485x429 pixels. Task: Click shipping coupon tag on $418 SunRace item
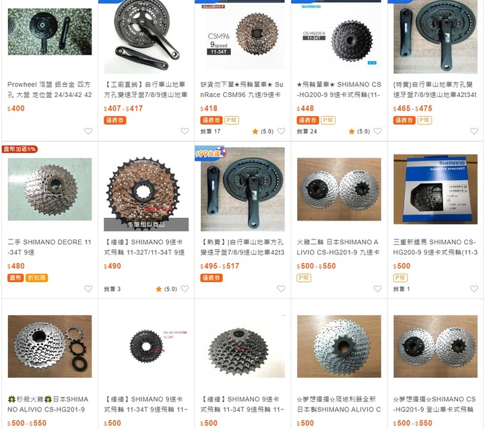212,120
